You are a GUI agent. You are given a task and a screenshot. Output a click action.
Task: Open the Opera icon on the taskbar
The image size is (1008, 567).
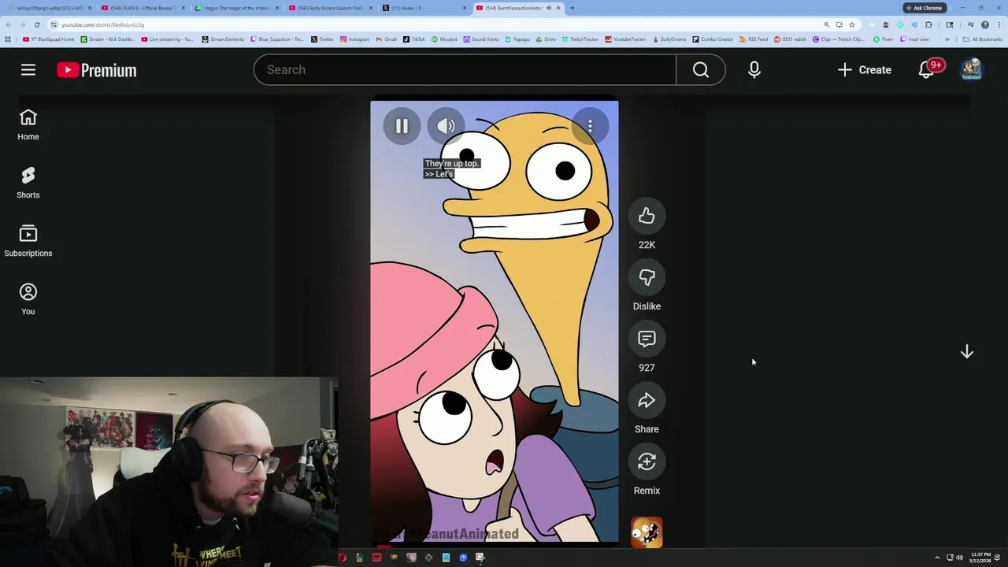point(343,558)
